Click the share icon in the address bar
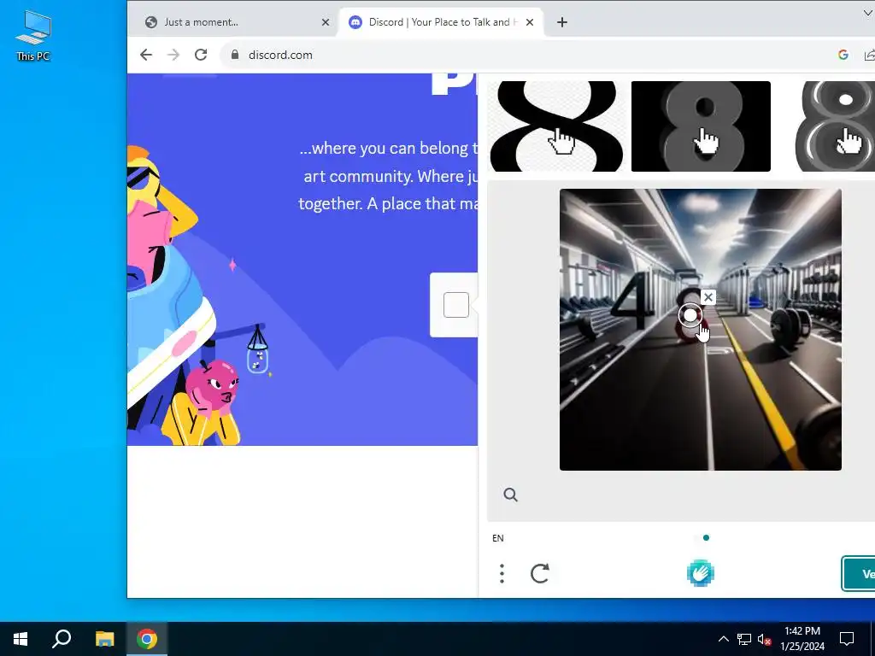This screenshot has height=656, width=875. coord(869,55)
